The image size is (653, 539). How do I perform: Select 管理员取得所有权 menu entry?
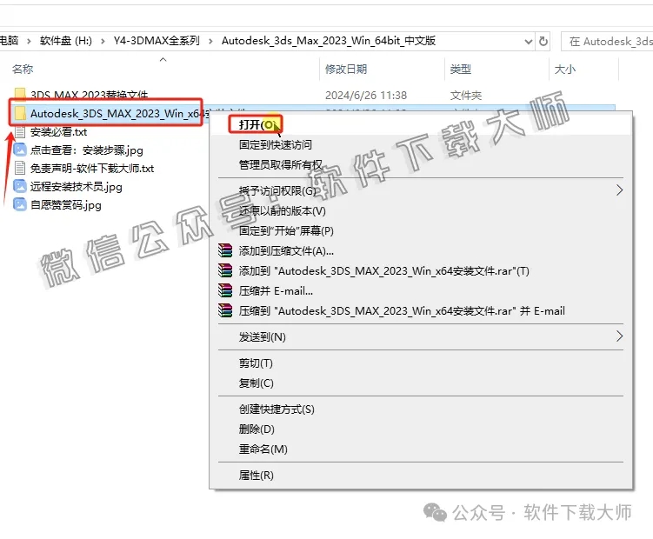coord(281,164)
